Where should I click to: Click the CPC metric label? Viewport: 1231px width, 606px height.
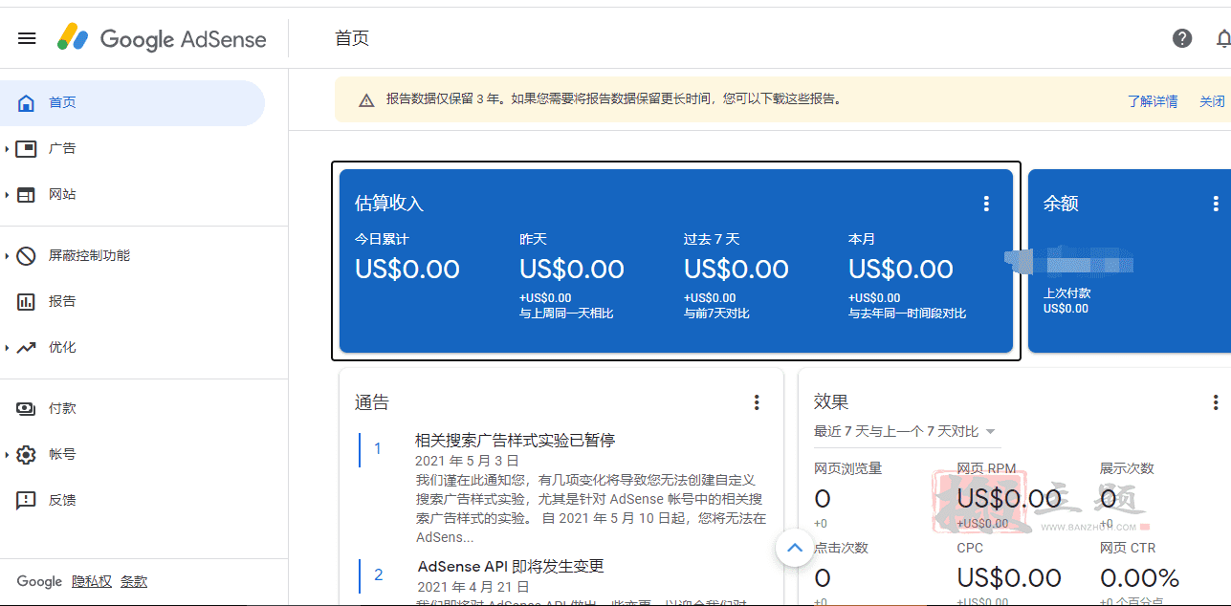pyautogui.click(x=970, y=548)
